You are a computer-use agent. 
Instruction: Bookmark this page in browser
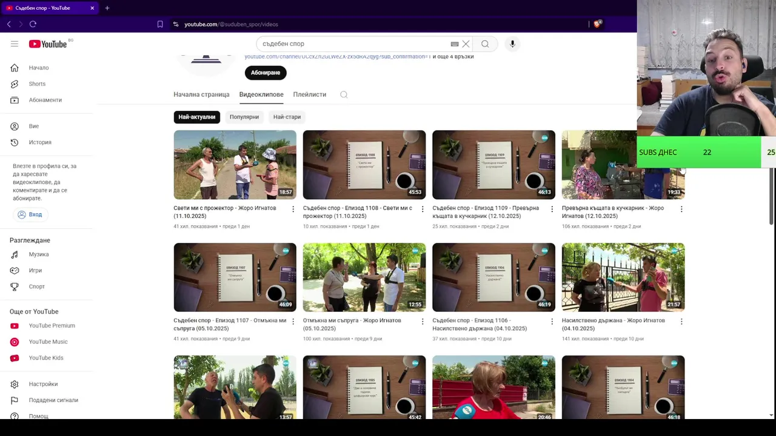(160, 24)
